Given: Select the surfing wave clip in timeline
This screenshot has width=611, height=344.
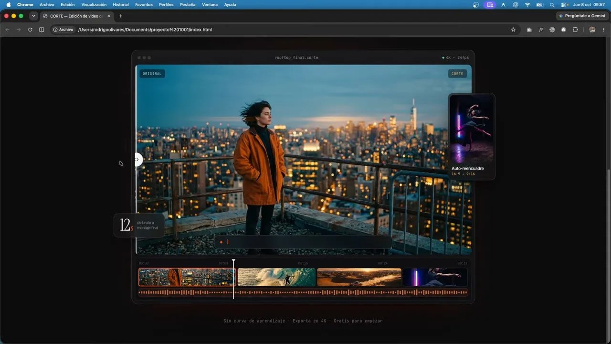Looking at the screenshot, I should coord(277,277).
